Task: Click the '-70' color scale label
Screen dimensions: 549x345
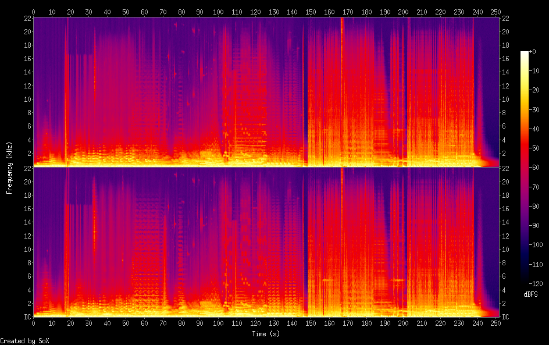Action: click(x=534, y=187)
